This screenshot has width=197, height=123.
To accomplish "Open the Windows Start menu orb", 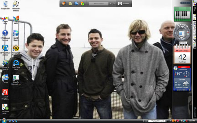I will pyautogui.click(x=4, y=121).
